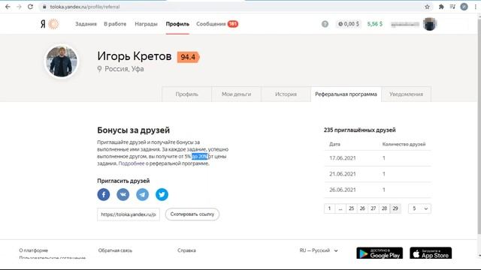Open the user account avatar in header
Viewport: 481px width, 270px height.
tap(429, 24)
